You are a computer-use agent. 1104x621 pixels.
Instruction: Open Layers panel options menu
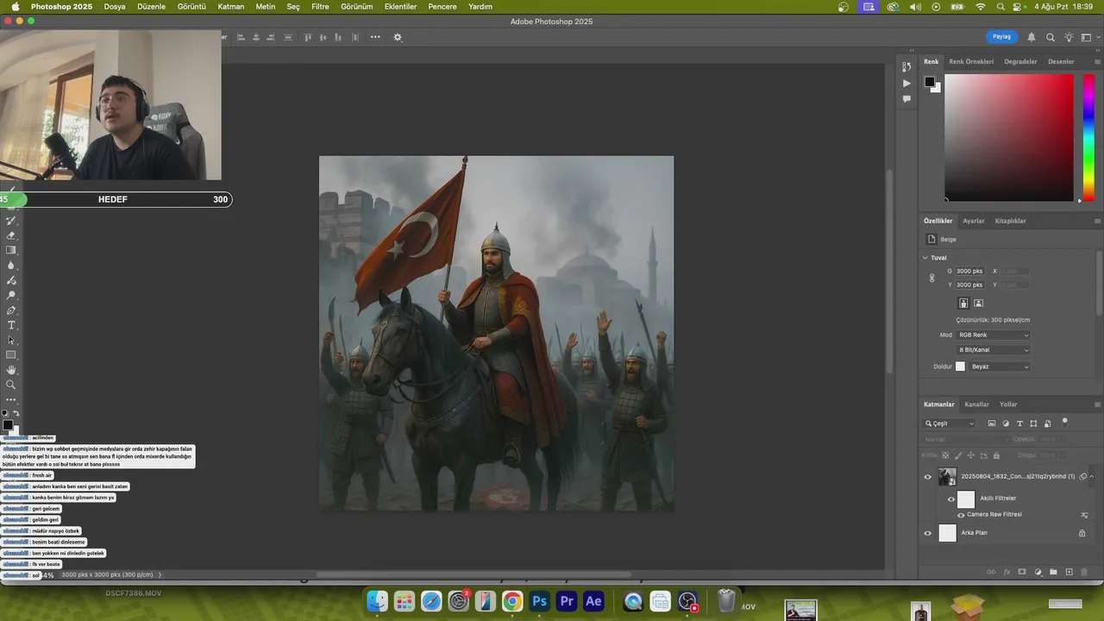1096,405
